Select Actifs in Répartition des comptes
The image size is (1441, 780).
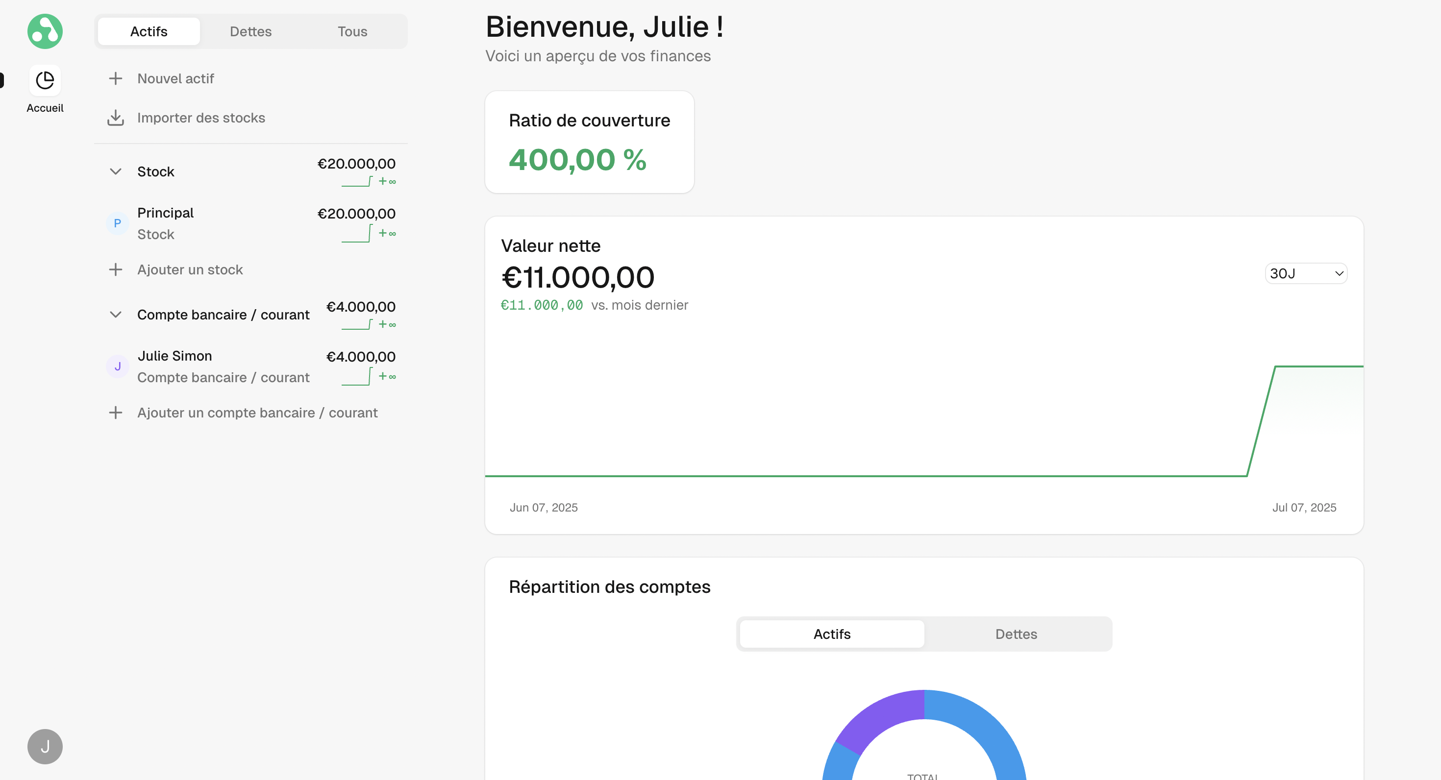click(832, 634)
